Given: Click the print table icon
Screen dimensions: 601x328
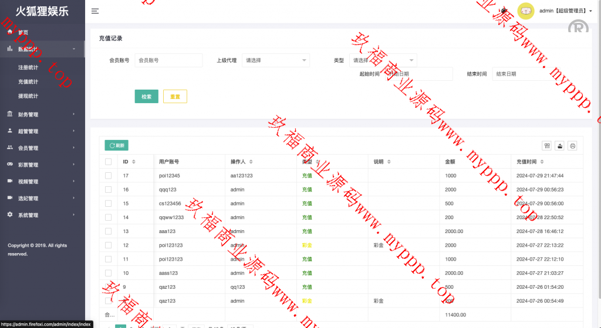Looking at the screenshot, I should click(573, 146).
